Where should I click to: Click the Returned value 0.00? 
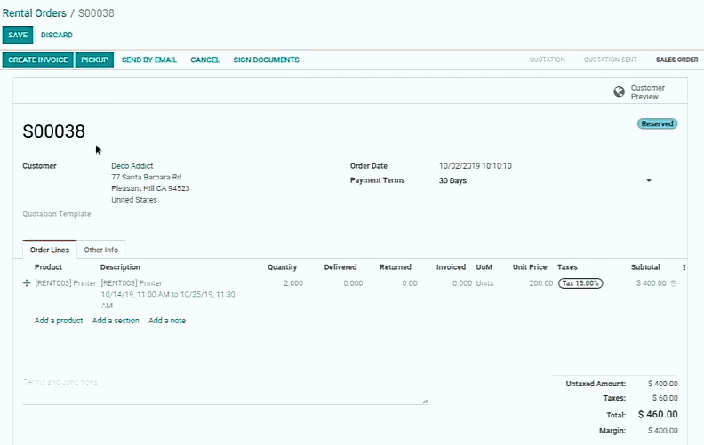[410, 283]
